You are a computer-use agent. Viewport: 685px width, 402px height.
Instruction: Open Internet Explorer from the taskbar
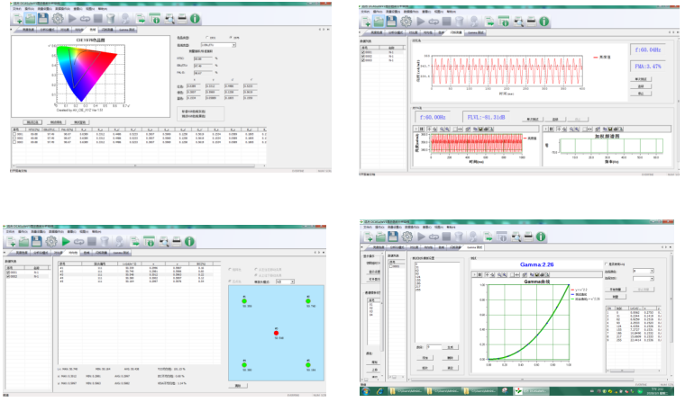pos(379,391)
